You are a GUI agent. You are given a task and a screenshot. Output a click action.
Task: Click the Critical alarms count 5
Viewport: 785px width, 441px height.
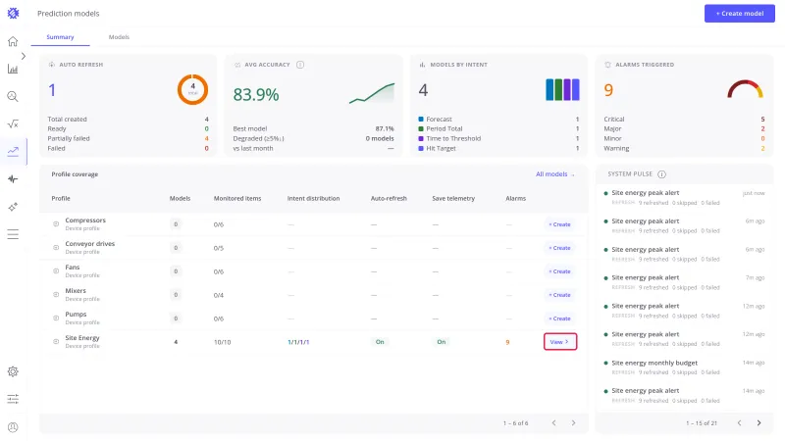762,119
